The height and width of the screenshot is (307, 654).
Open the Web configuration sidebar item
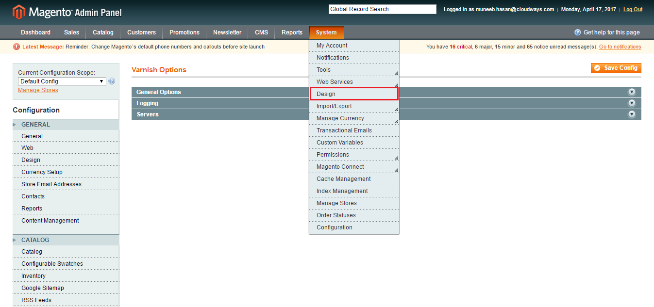coord(66,148)
